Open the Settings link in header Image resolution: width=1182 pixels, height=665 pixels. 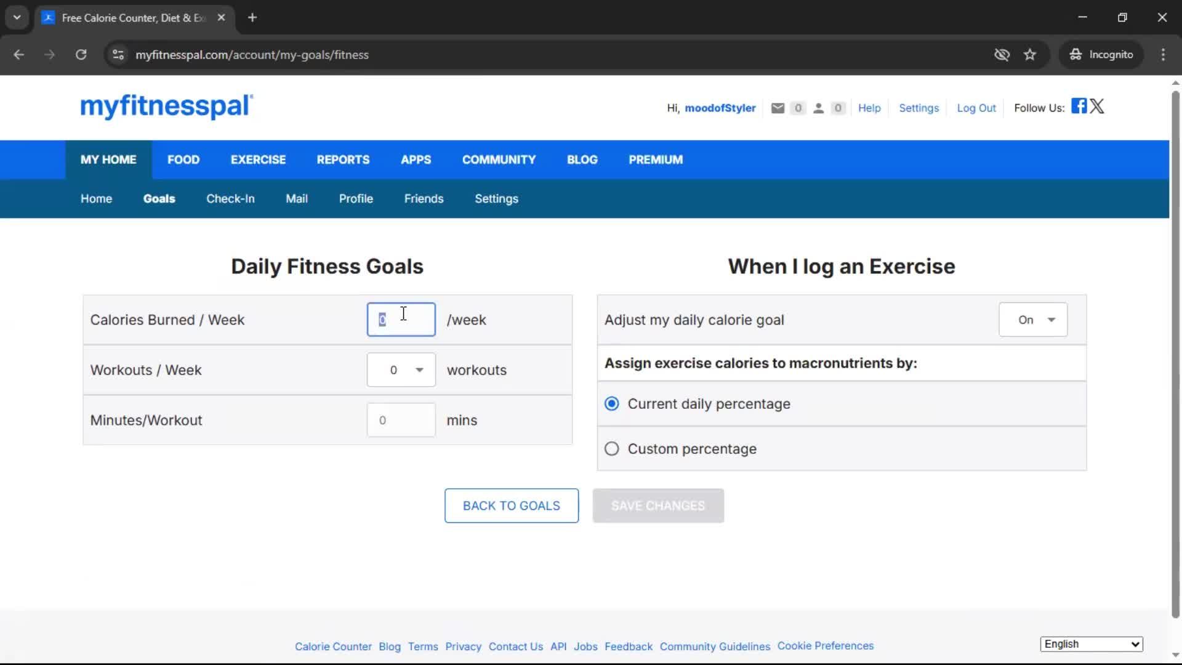pyautogui.click(x=919, y=108)
